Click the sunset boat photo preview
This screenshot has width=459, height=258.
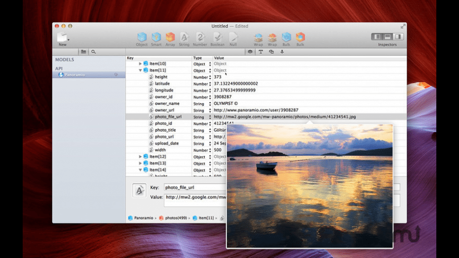tap(310, 186)
